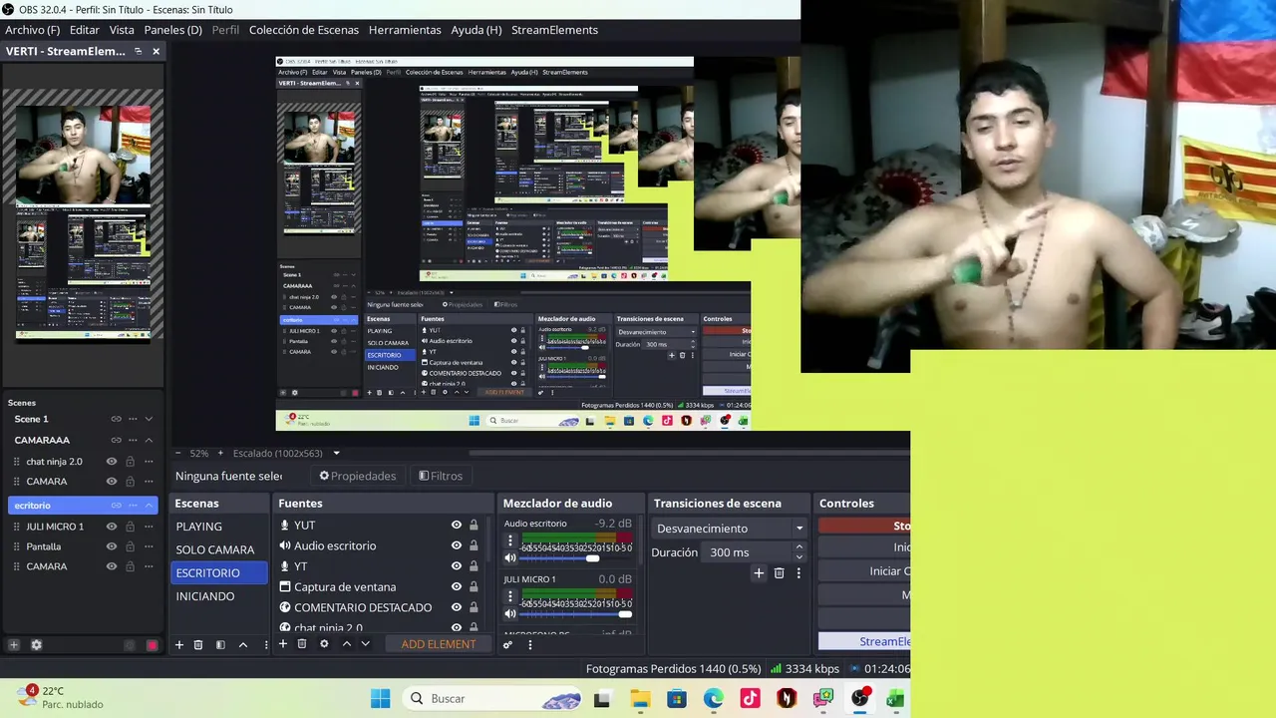Expand Scene 1 in StreamElements scenes
This screenshot has height=718, width=1276.
point(149,419)
